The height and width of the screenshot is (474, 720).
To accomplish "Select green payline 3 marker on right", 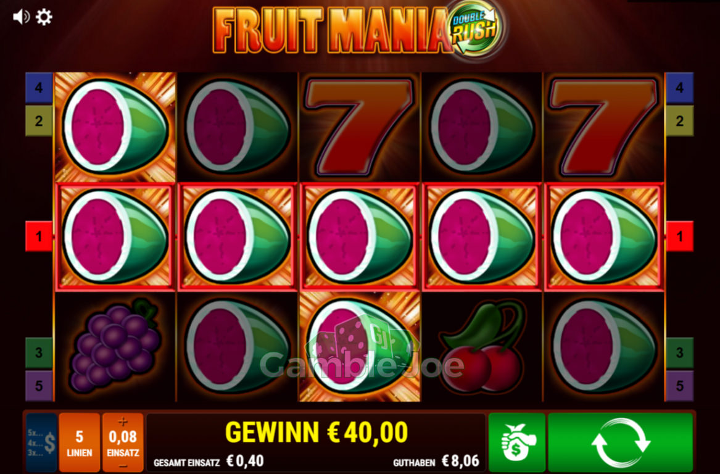I will click(680, 352).
